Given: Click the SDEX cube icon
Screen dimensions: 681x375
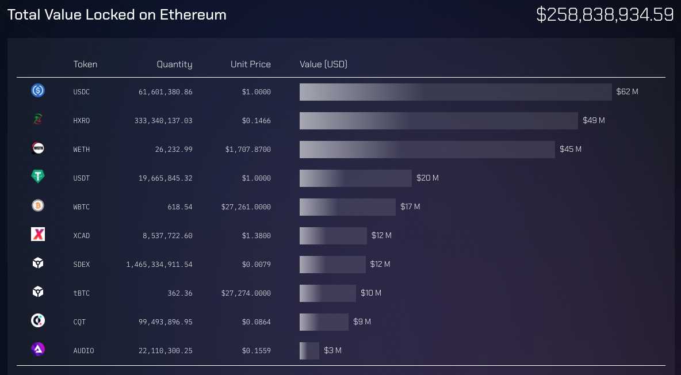Looking at the screenshot, I should (38, 263).
